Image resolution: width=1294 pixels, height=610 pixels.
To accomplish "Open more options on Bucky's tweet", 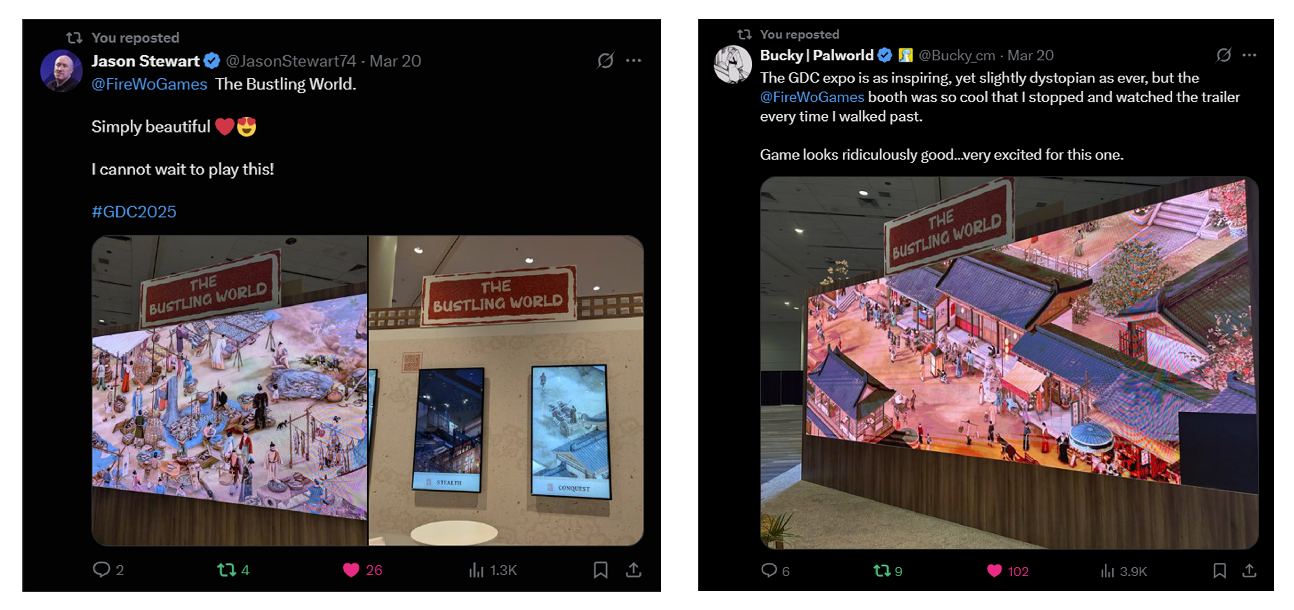I will point(1249,55).
